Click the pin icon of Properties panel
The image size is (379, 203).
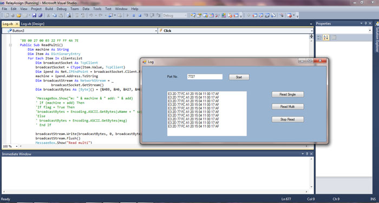pos(365,23)
